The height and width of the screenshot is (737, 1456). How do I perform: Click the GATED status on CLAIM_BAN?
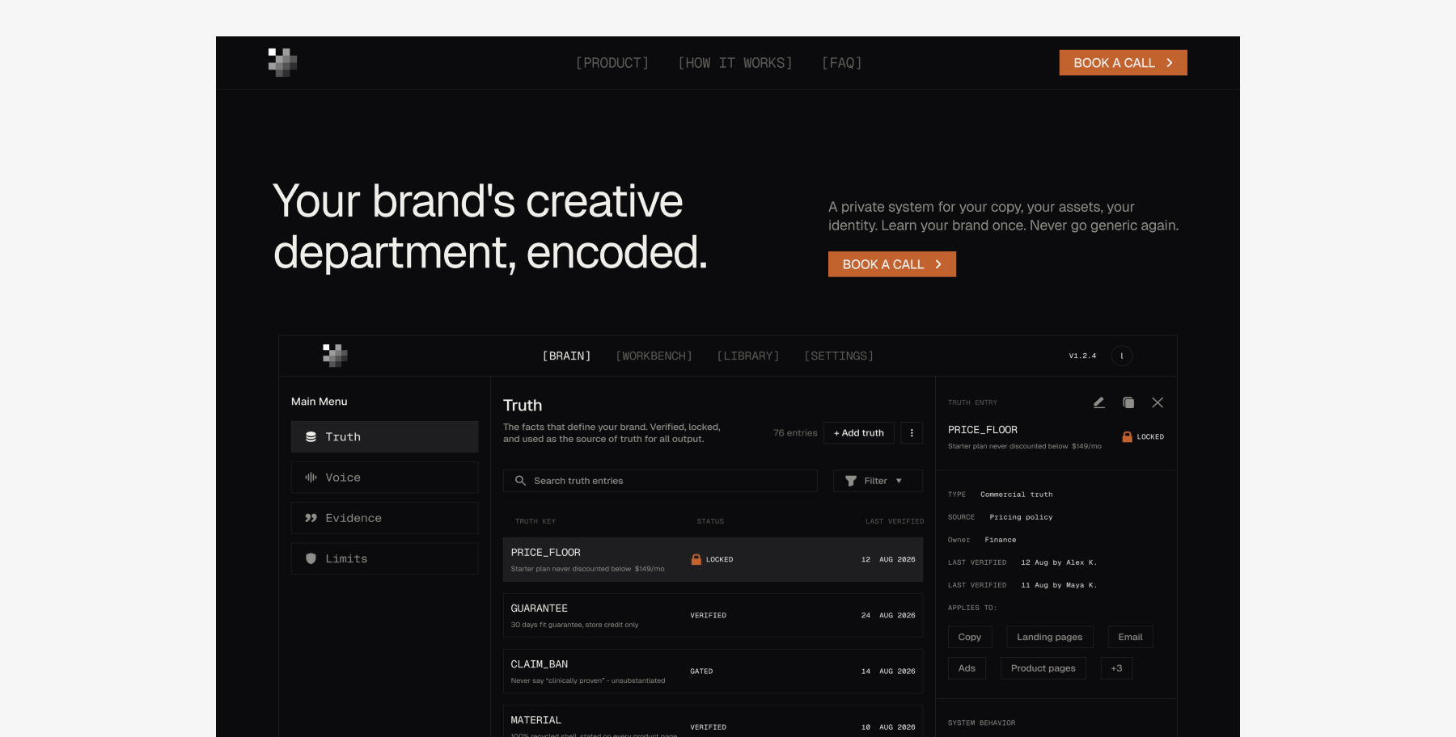[701, 672]
